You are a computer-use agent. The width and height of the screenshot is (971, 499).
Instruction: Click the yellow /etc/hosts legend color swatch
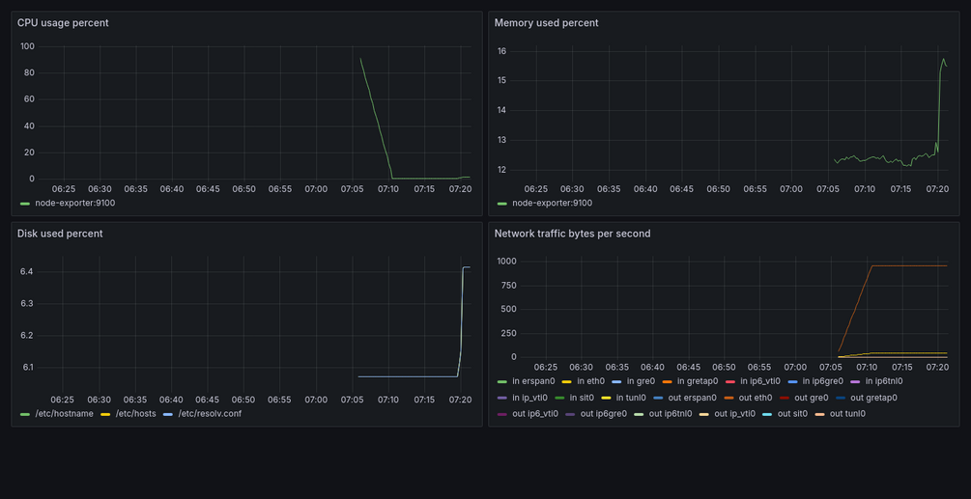pos(105,414)
